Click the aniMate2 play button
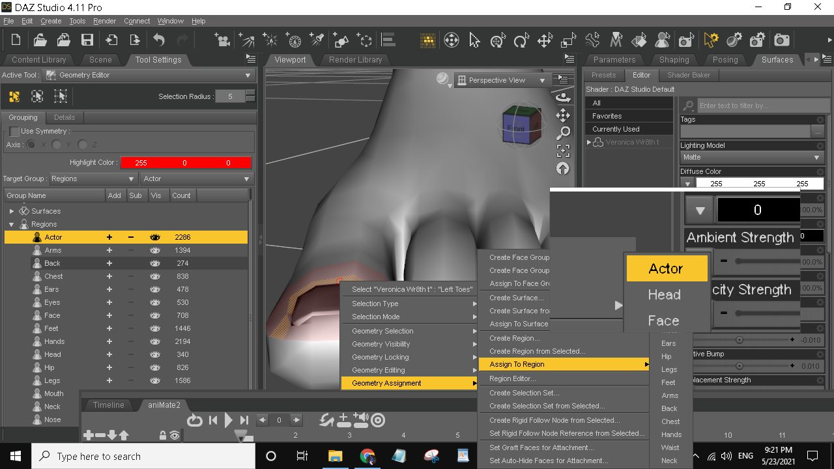The height and width of the screenshot is (469, 834). [x=229, y=420]
